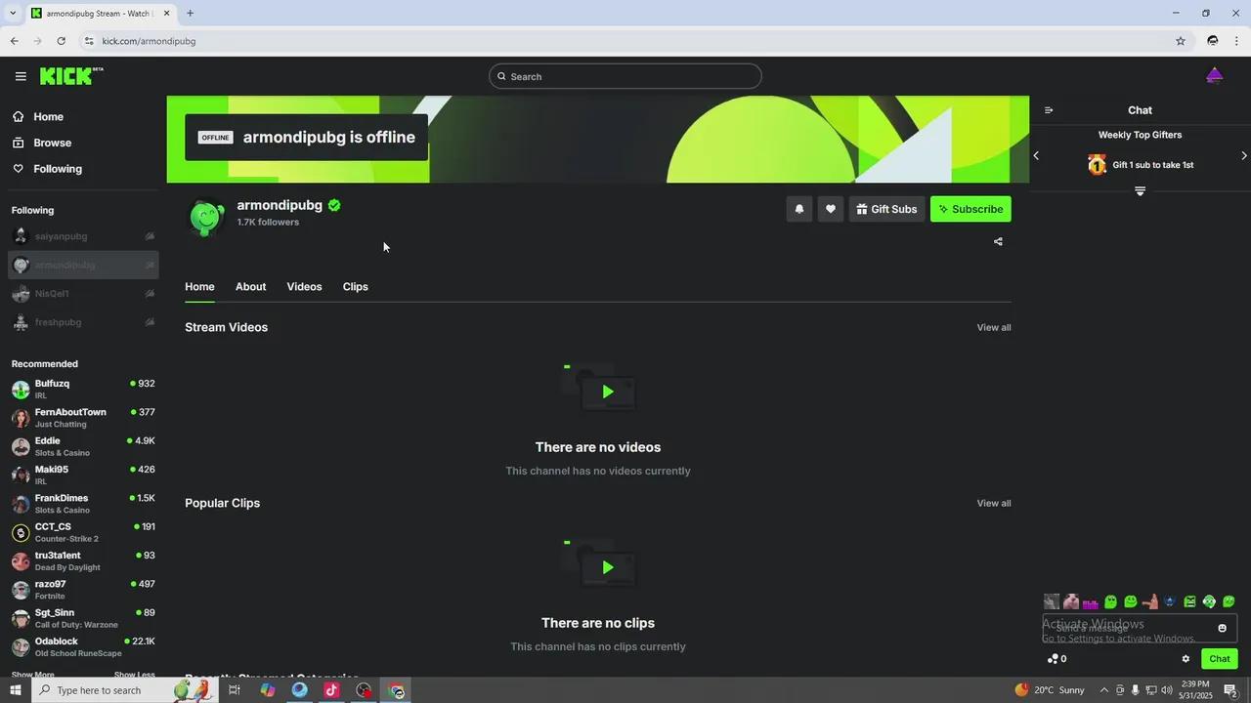Show hidden system tray icons
The image size is (1251, 703).
(x=1104, y=690)
